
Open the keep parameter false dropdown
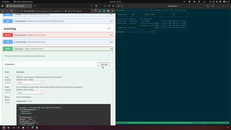point(30,92)
